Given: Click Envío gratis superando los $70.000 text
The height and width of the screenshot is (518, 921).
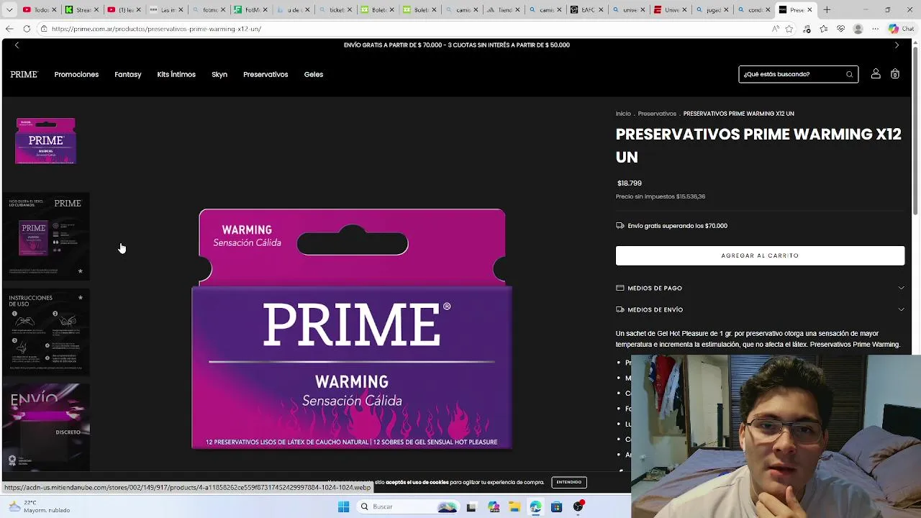Looking at the screenshot, I should click(x=677, y=226).
